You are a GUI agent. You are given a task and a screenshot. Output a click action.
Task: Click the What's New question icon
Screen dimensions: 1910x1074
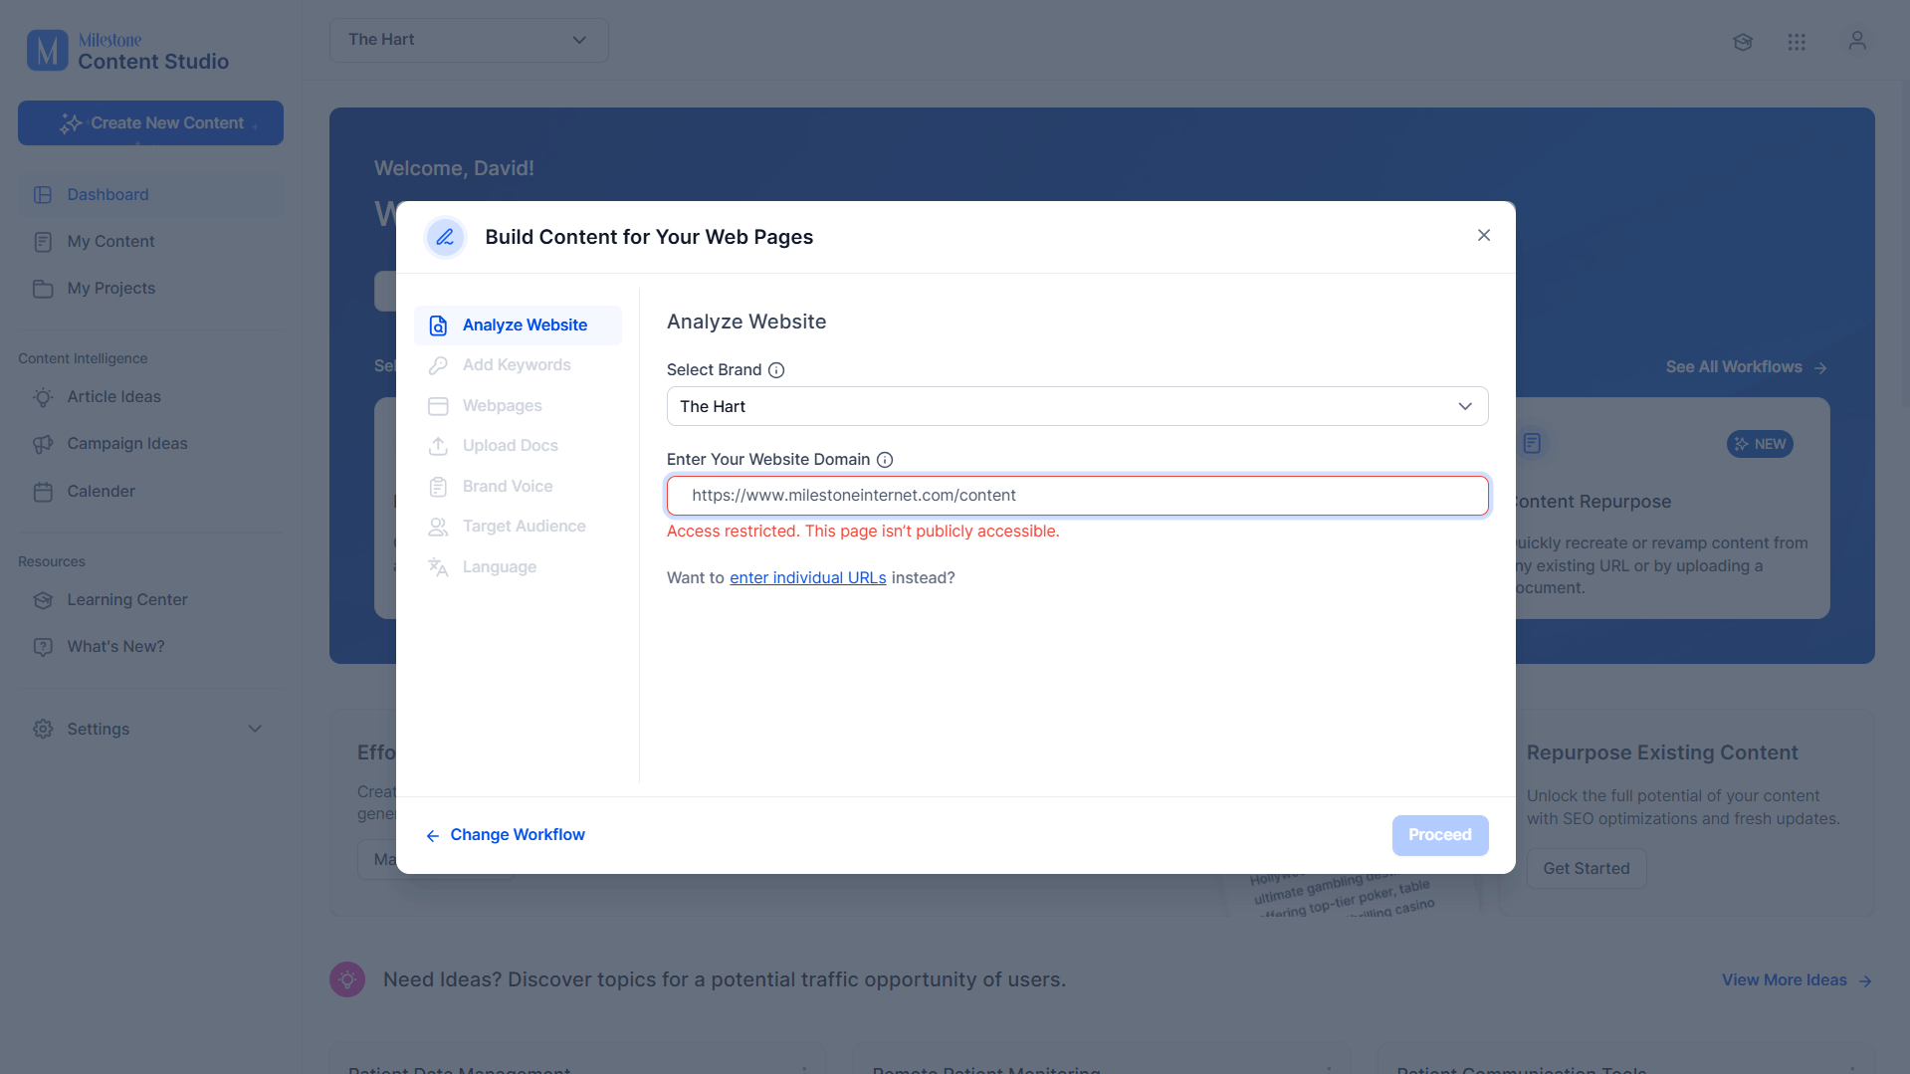43,647
